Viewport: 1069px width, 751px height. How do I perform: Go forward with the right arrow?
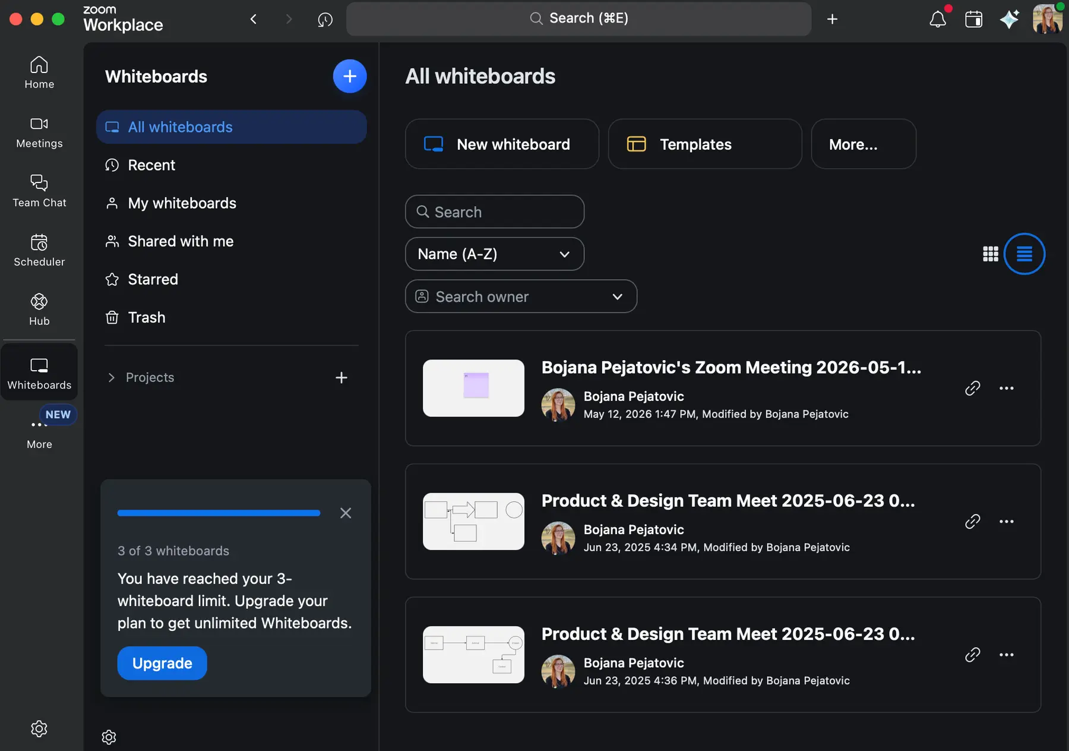[289, 19]
